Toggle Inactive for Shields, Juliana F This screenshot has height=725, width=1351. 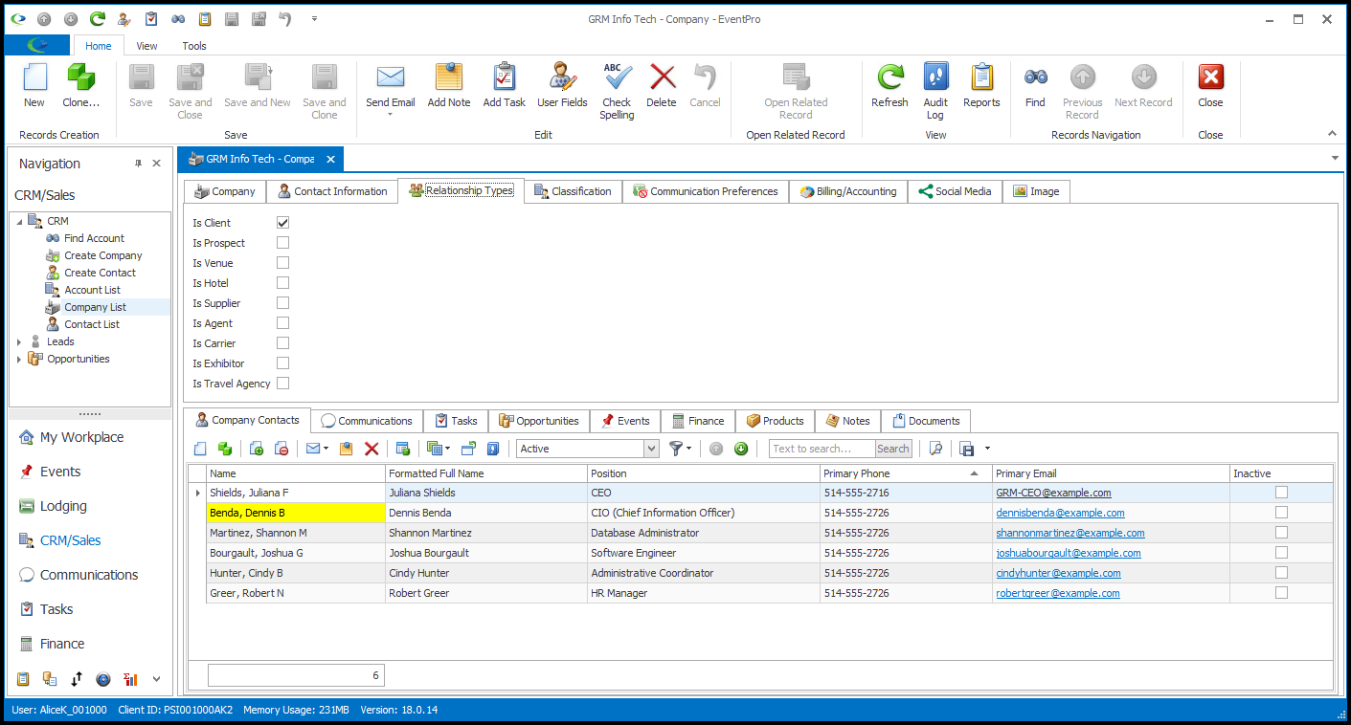pos(1281,493)
